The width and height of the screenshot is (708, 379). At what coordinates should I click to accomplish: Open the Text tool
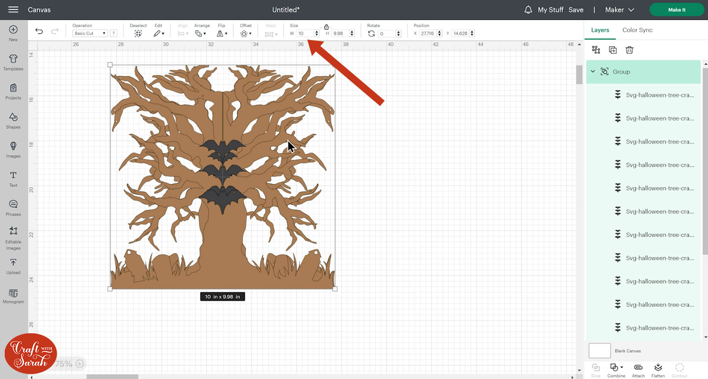click(13, 179)
